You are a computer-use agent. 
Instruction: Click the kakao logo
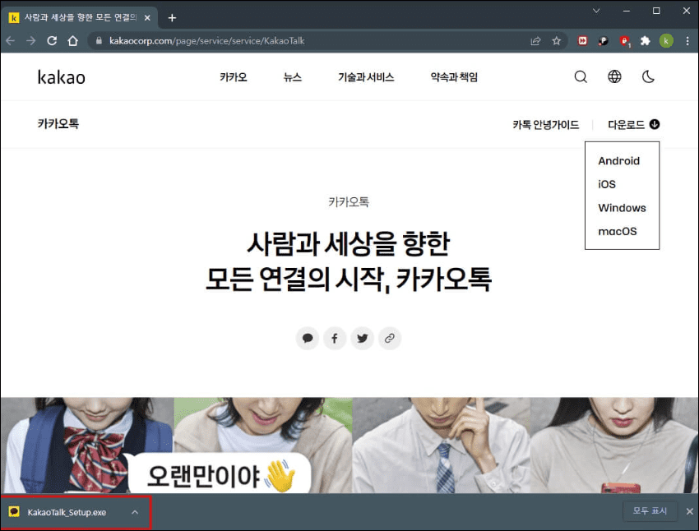[x=61, y=77]
